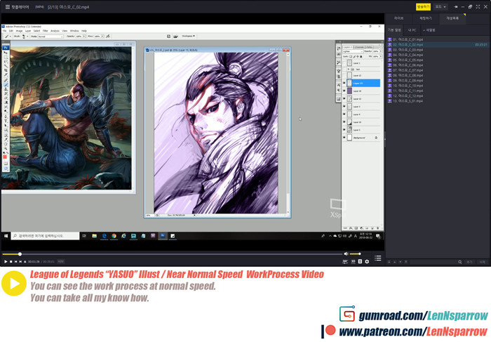Open Photoshop's Layer menu

(28, 31)
